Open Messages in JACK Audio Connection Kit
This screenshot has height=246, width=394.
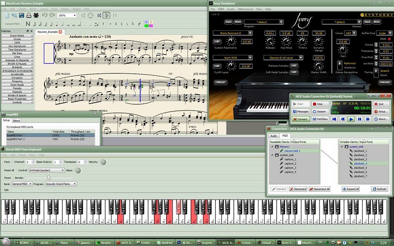[301, 111]
